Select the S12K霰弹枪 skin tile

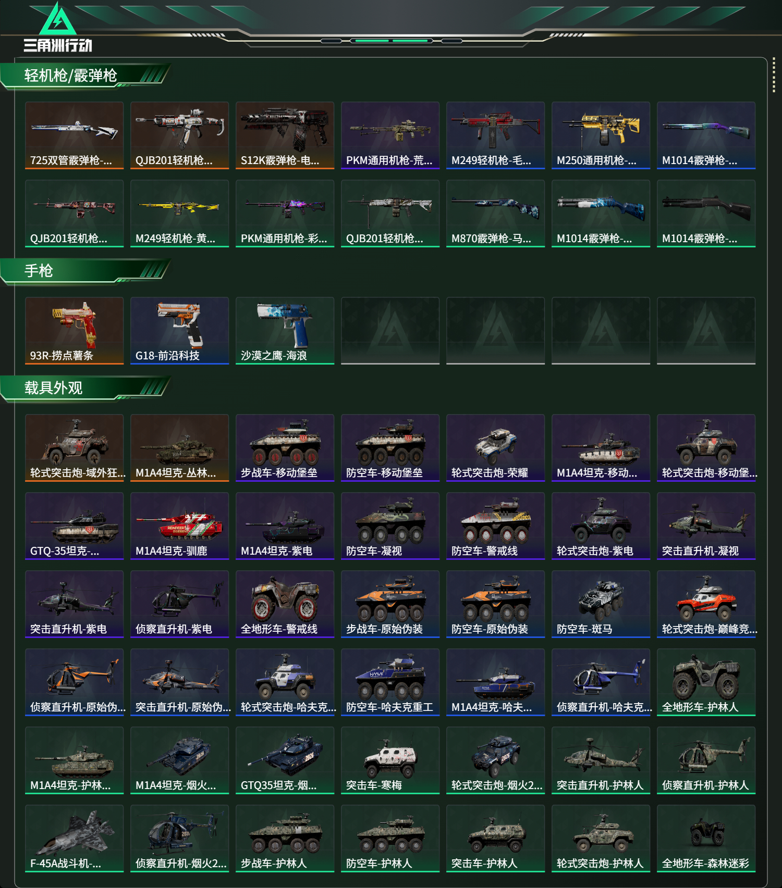(285, 135)
